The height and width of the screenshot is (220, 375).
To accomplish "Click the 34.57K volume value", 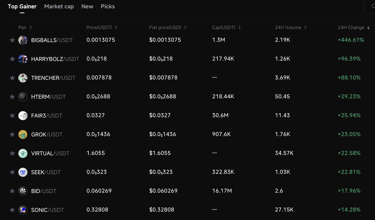I will [284, 153].
